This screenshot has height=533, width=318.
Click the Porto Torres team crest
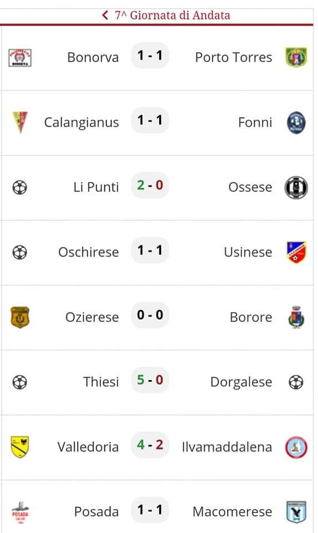coord(296,57)
